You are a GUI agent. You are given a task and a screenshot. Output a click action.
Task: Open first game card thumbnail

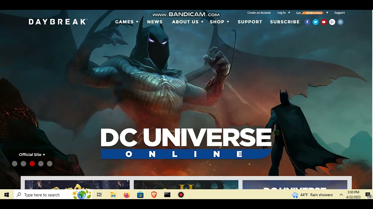point(77,185)
